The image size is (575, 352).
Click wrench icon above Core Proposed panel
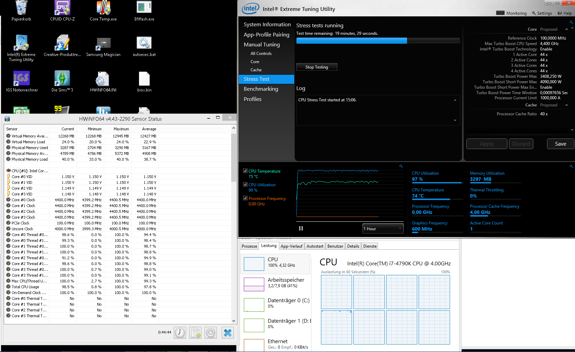571,22
